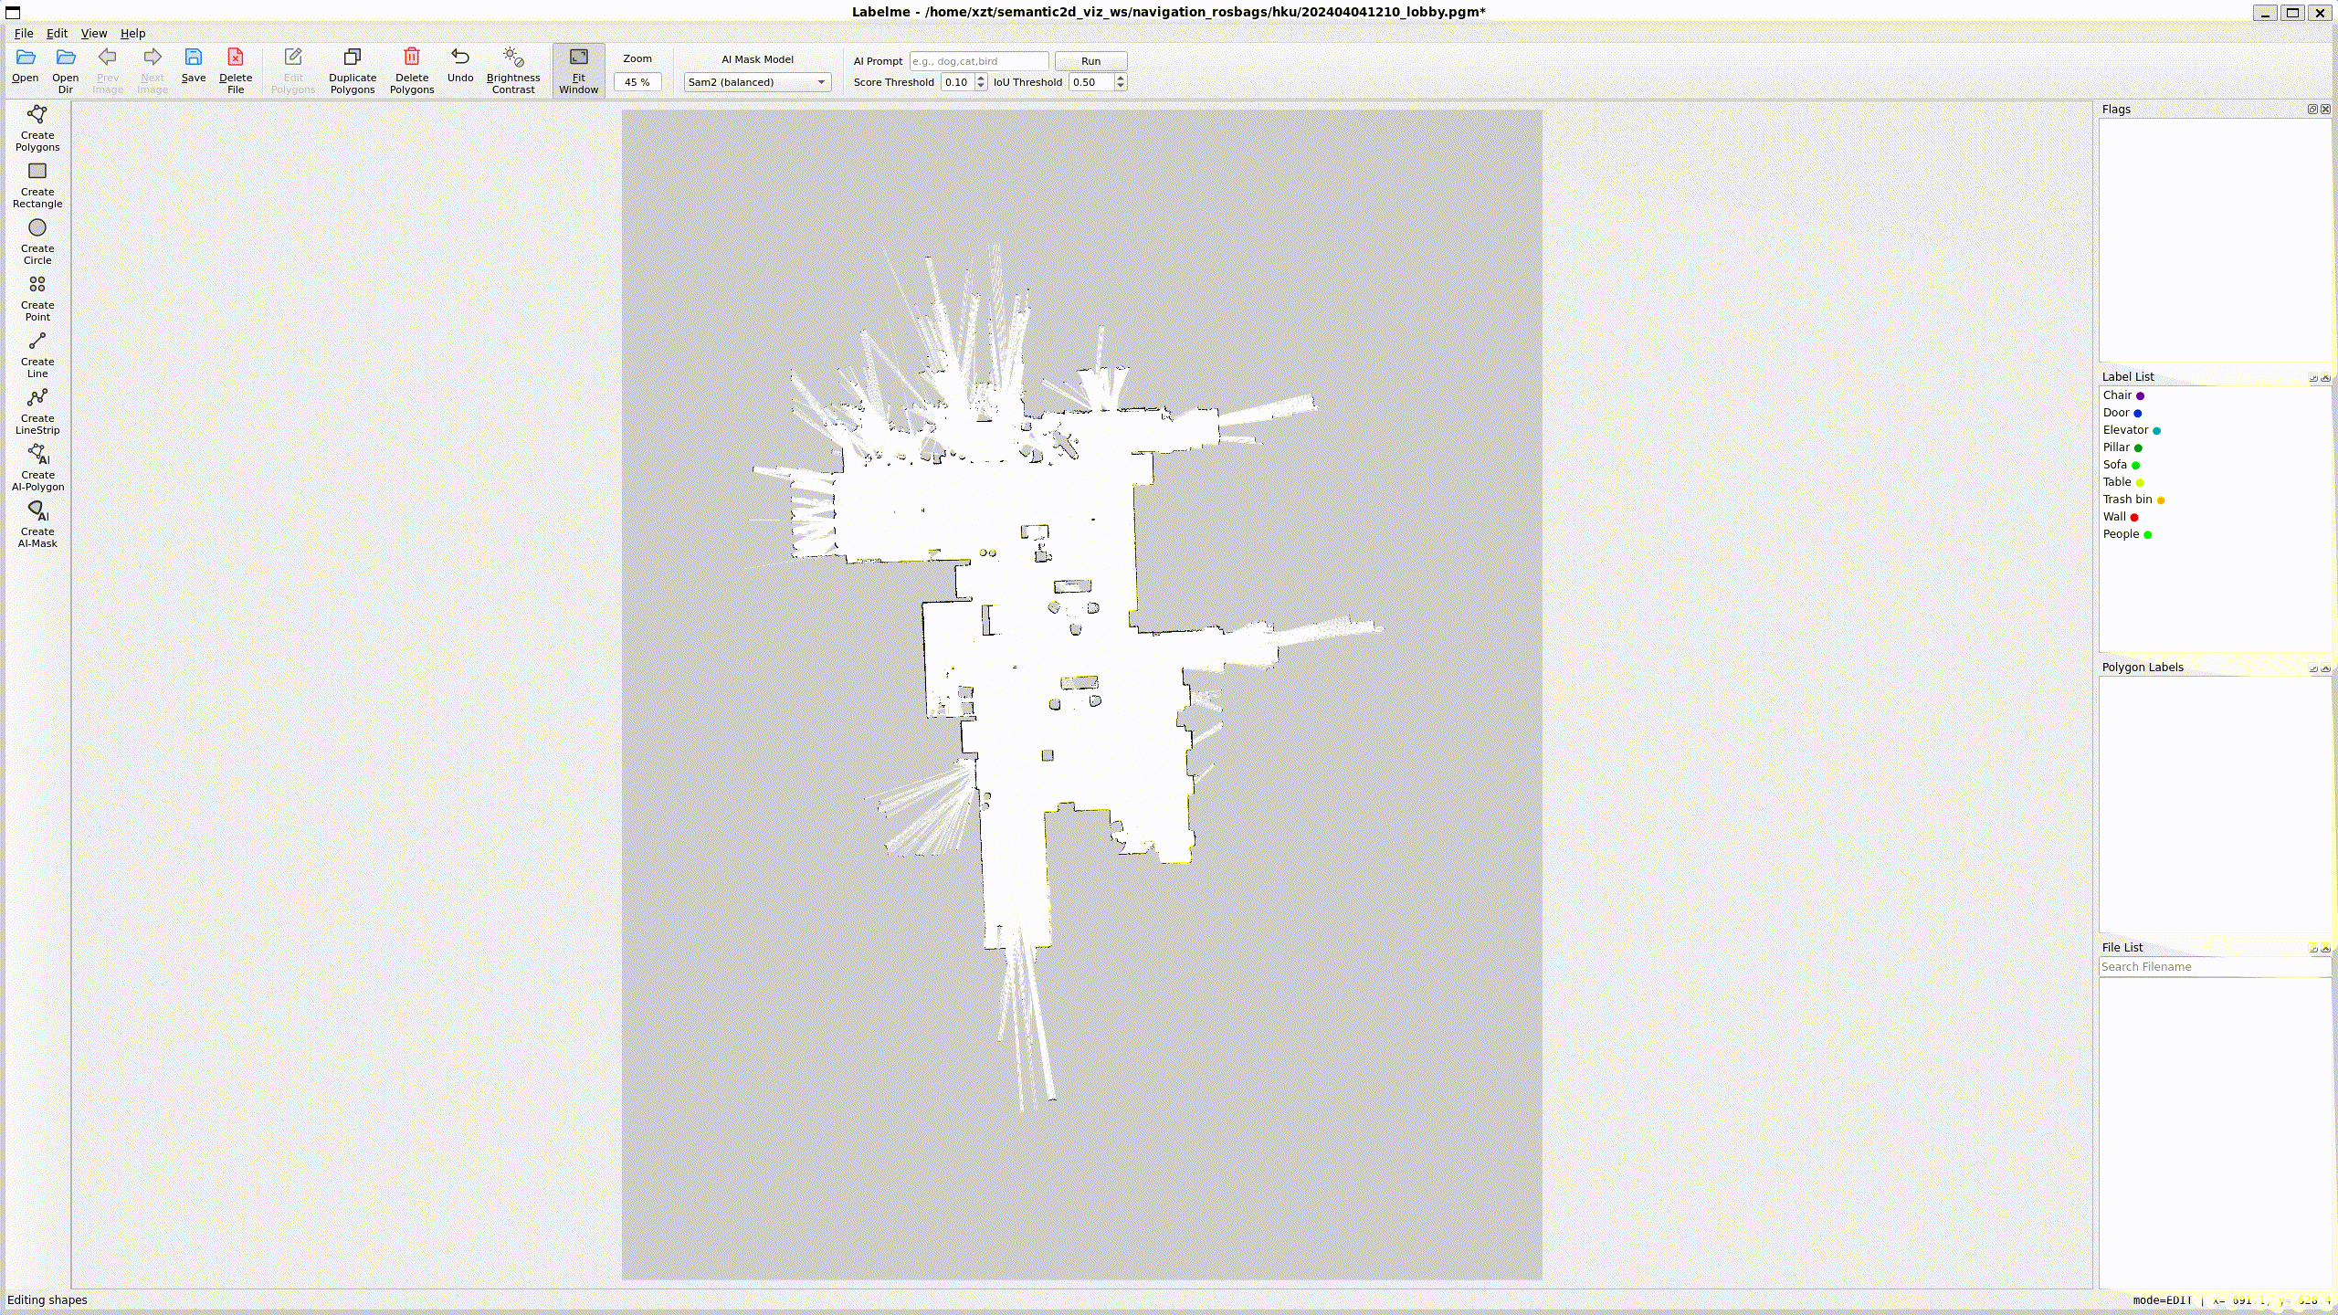This screenshot has width=2338, height=1315.
Task: Select the Create Circle tool
Action: [37, 240]
